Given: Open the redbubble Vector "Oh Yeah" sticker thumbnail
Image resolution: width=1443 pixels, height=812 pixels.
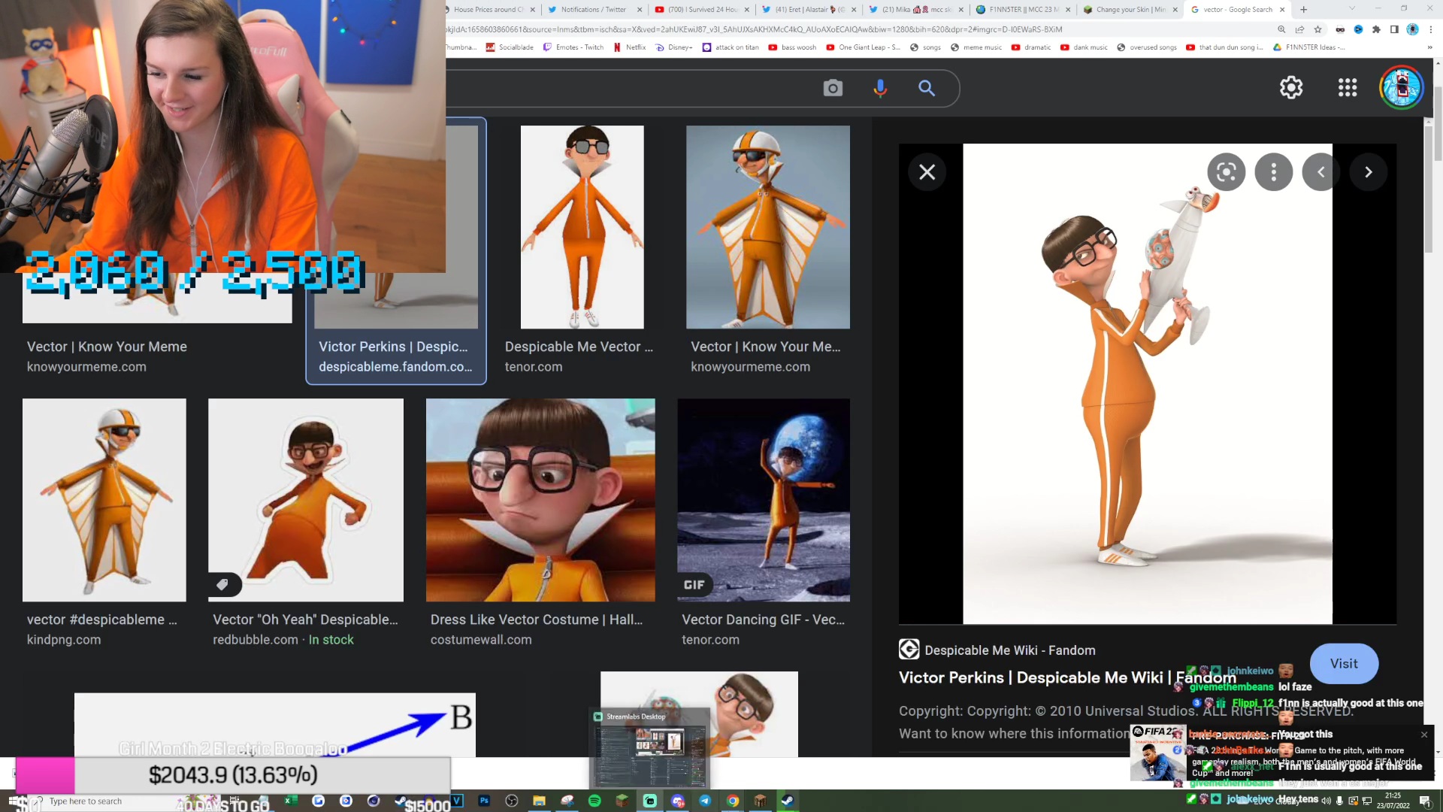Looking at the screenshot, I should click(x=306, y=499).
